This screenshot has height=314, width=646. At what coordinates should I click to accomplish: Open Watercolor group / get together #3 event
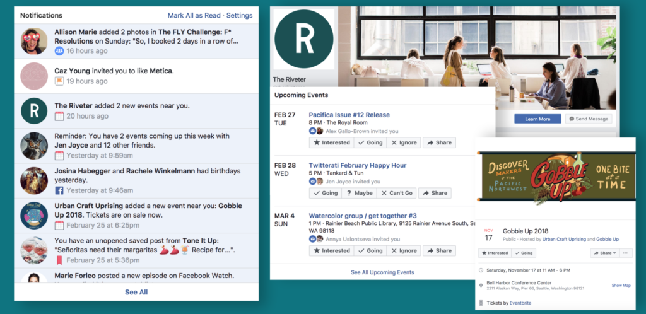pos(363,216)
